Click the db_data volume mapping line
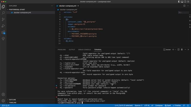The image size is (191, 107). pos(86,29)
